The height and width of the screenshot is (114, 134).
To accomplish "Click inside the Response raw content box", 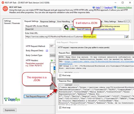I will tap(96, 94).
